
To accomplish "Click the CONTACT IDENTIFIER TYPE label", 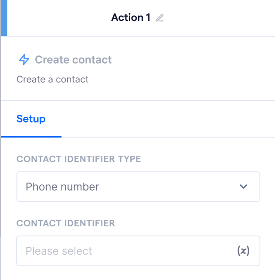I will (x=79, y=159).
